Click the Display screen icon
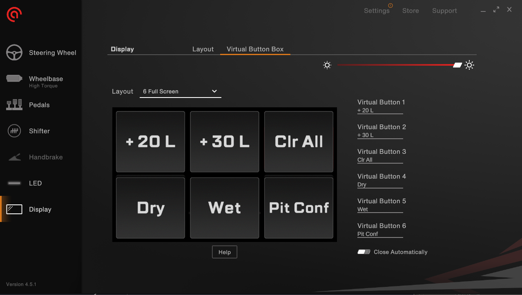 pos(14,209)
